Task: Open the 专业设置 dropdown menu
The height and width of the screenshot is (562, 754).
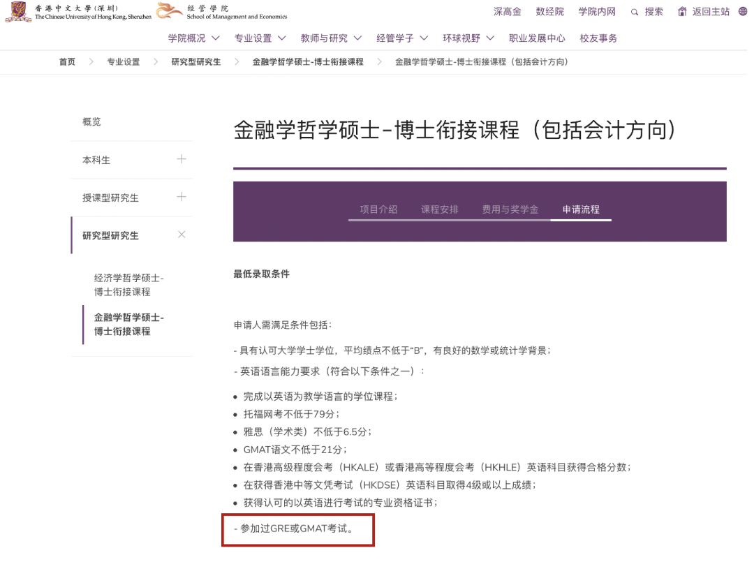Action: (x=253, y=38)
